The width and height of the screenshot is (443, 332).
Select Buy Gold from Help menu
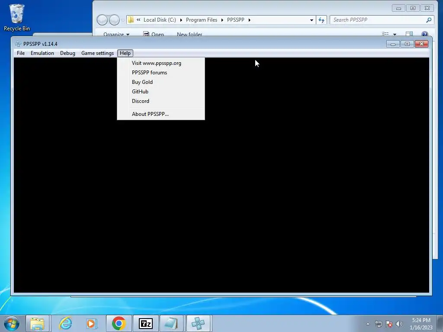click(x=161, y=82)
